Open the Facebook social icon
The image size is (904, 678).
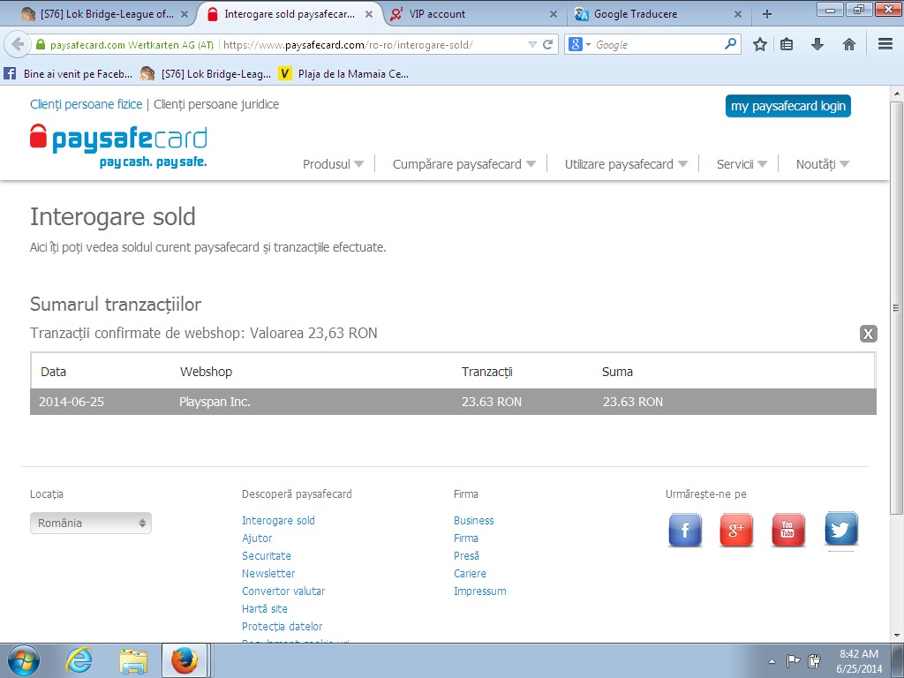pyautogui.click(x=685, y=530)
